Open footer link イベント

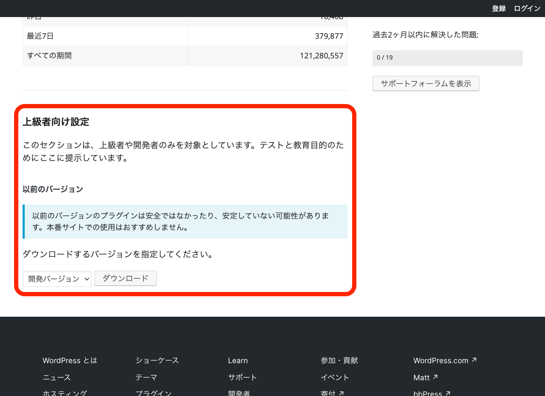[x=335, y=378]
